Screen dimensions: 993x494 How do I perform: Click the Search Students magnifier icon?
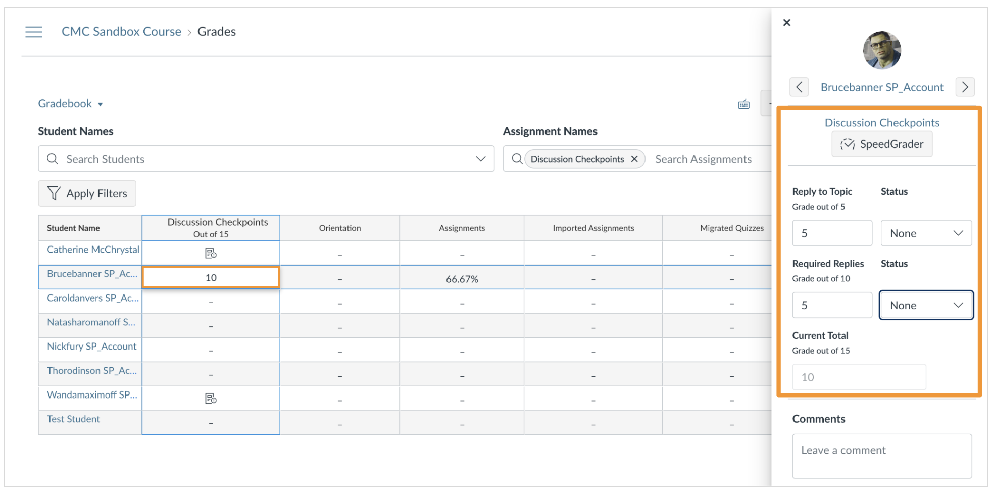coord(53,159)
